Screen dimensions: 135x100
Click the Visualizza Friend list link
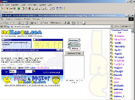pyautogui.click(x=119, y=31)
